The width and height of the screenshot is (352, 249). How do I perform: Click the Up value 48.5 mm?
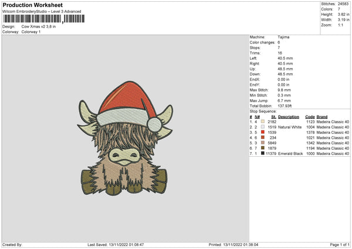tap(285, 69)
